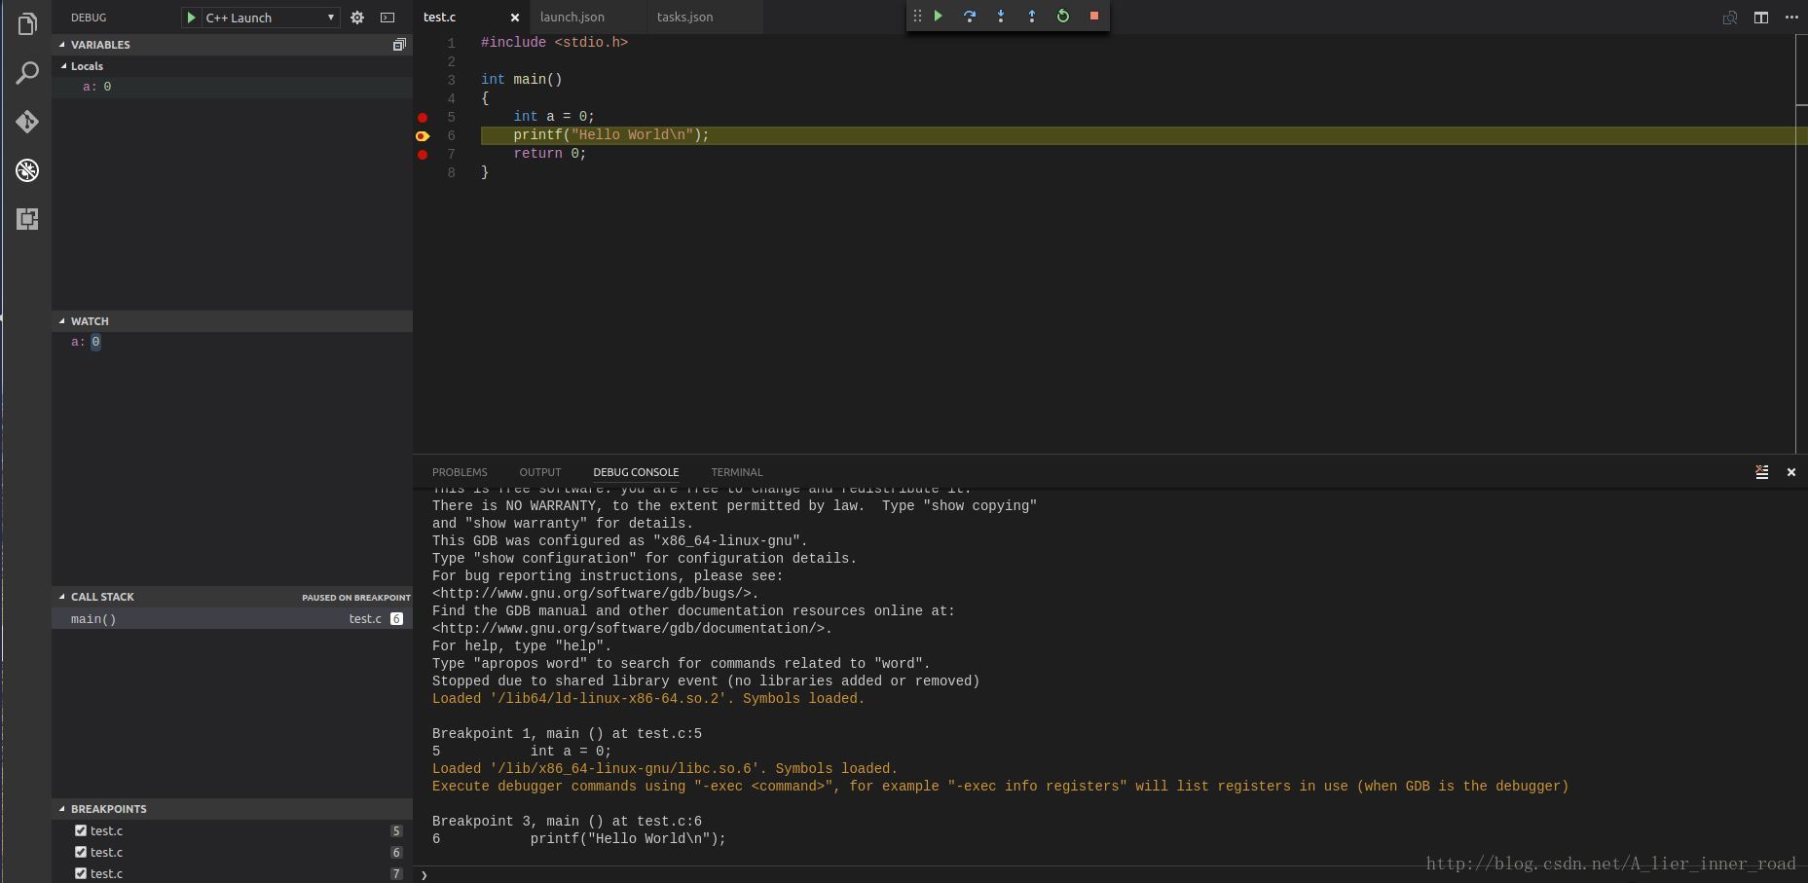Viewport: 1808px width, 883px height.
Task: Step into in debug toolbar
Action: [1001, 16]
